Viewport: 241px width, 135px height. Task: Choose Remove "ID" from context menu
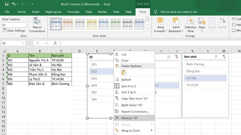[x=130, y=118]
